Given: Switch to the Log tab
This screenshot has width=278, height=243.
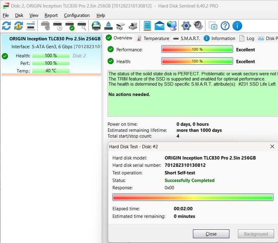Looking at the screenshot, I should 247,38.
